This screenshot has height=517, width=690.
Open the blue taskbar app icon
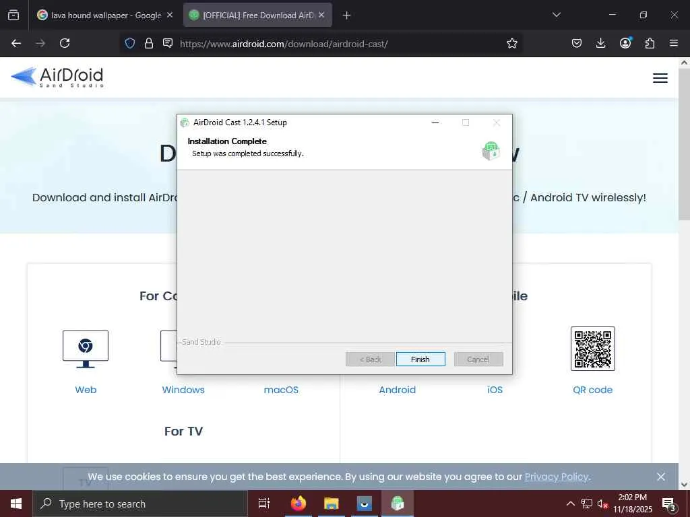coord(365,504)
